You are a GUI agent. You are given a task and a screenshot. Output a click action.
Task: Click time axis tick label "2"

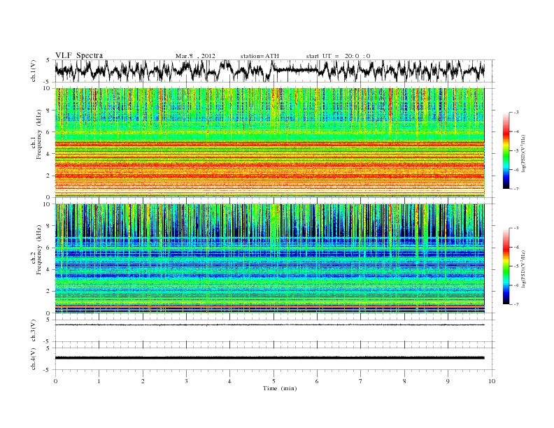click(x=143, y=381)
